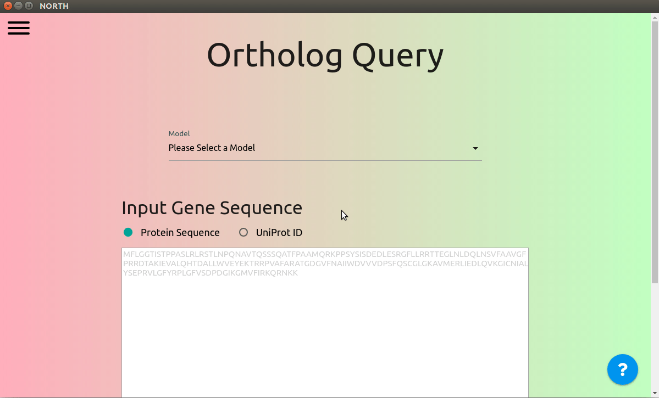The height and width of the screenshot is (398, 659).
Task: Open the hamburger navigation menu
Action: click(19, 27)
